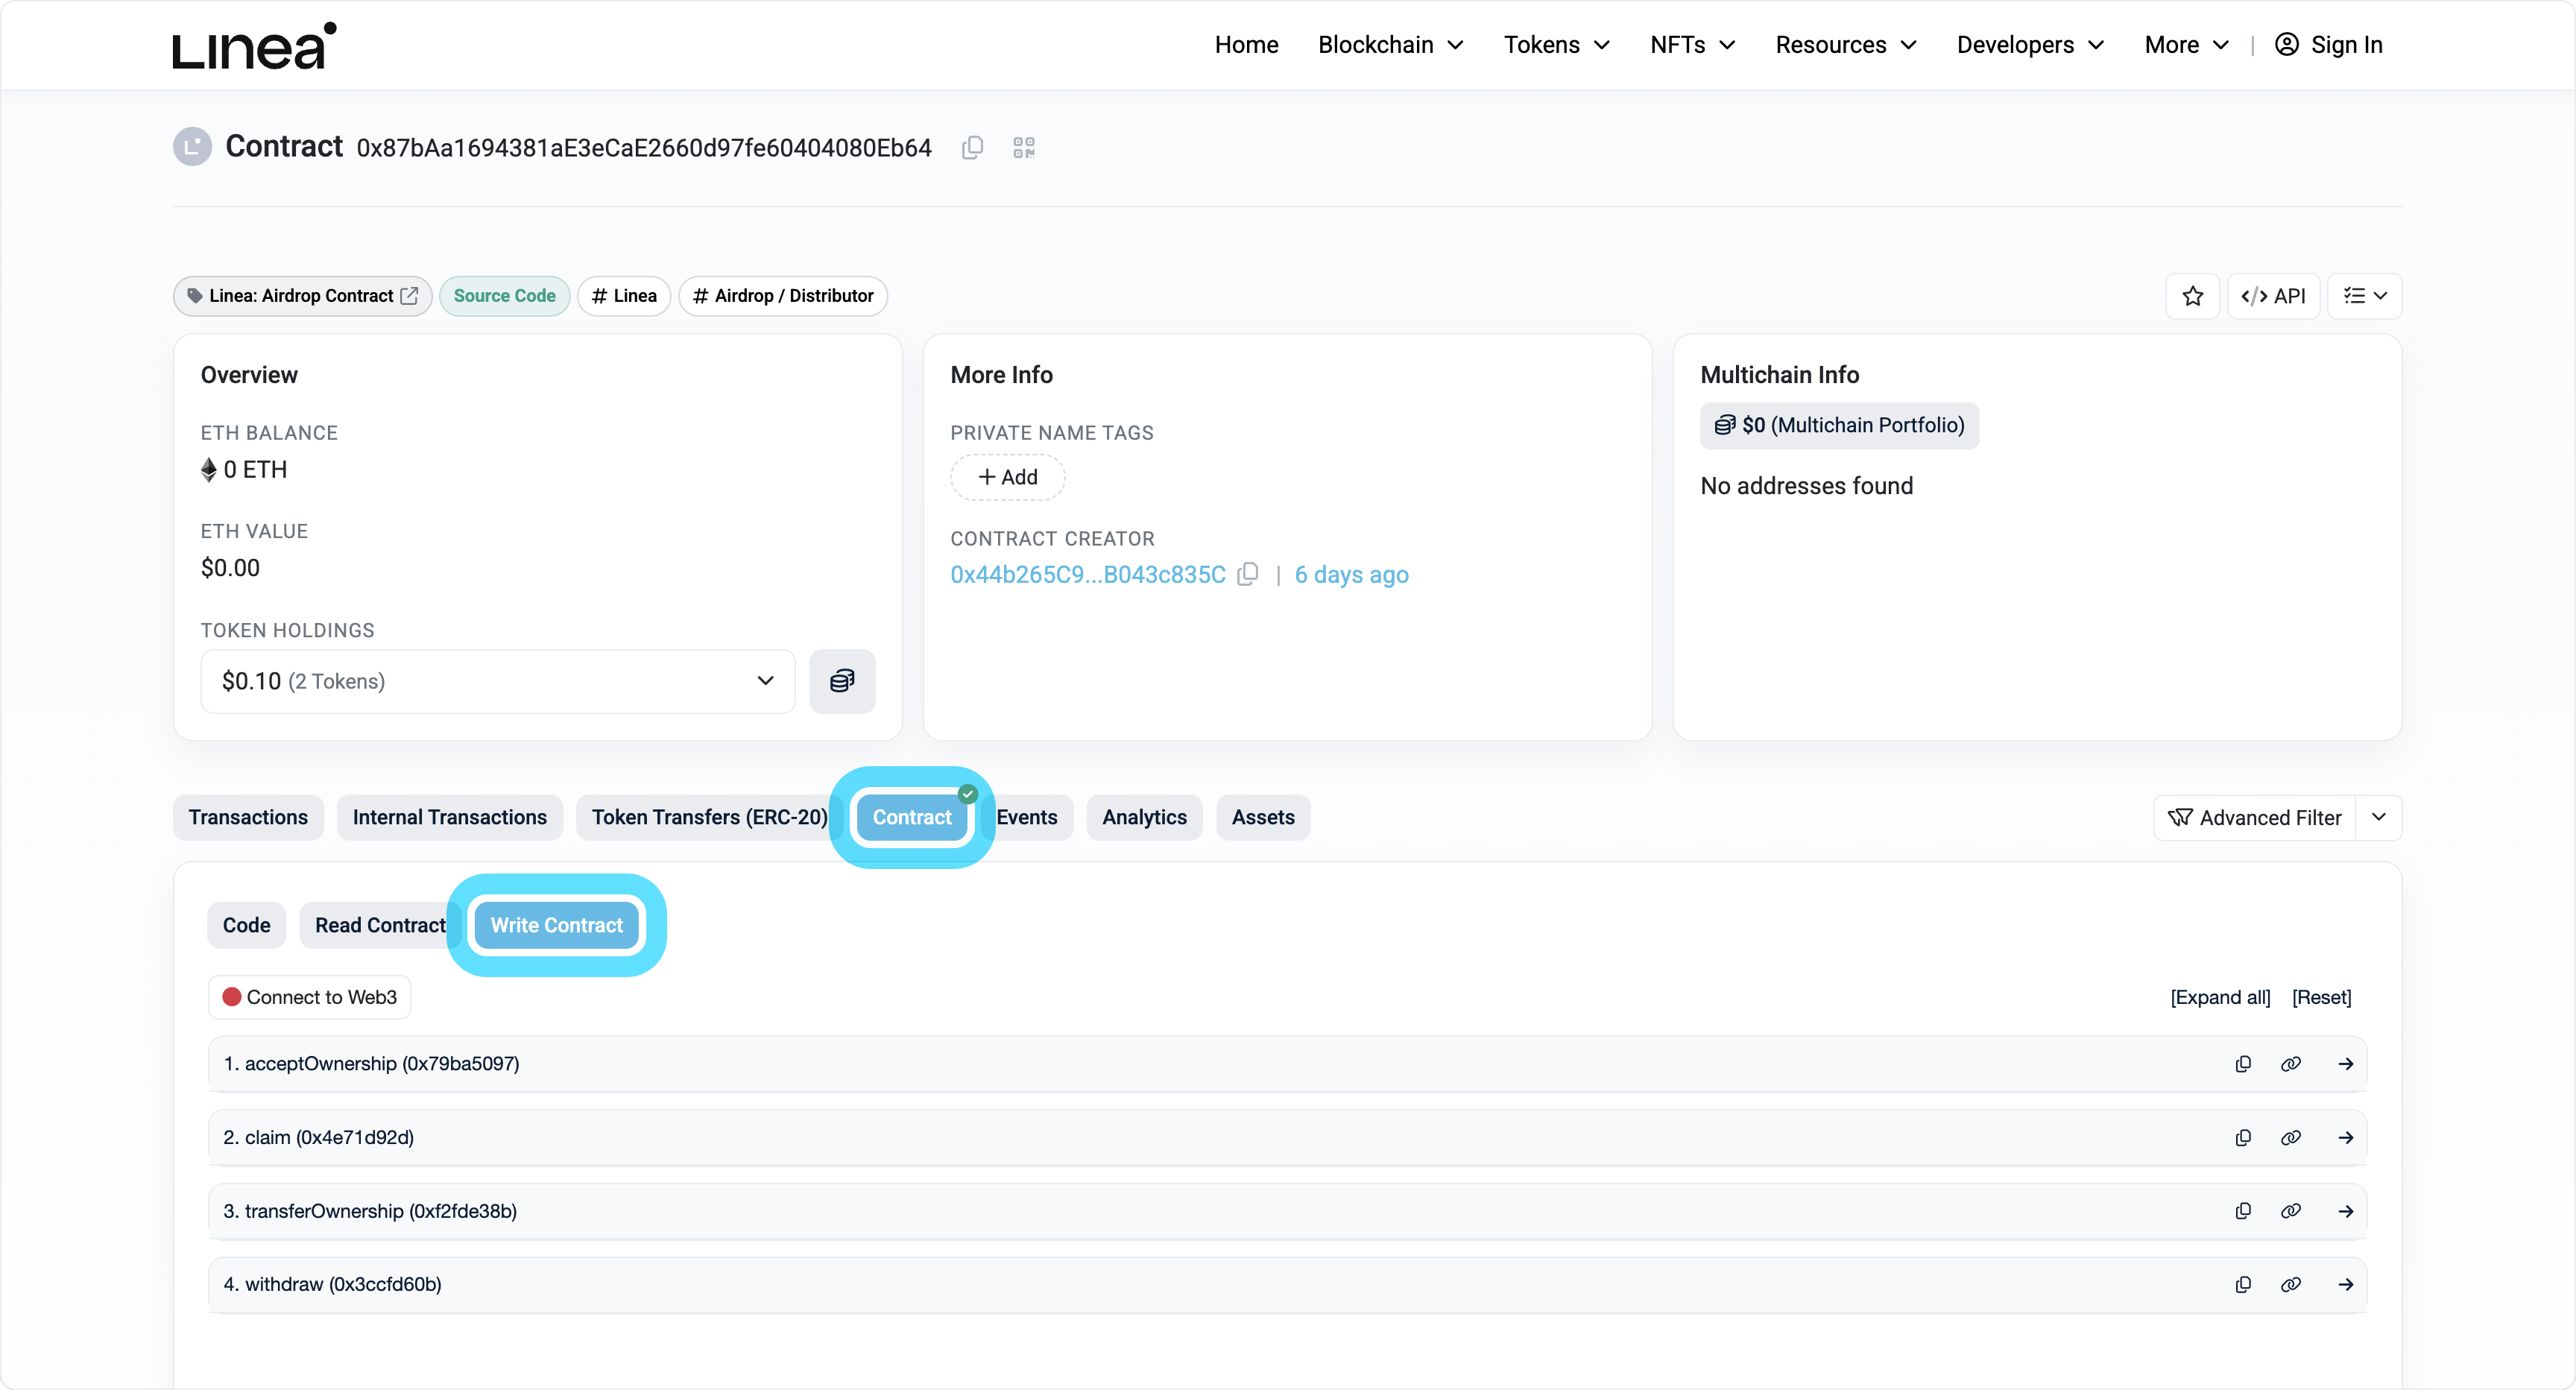Copy the contract address with copy icon

pos(972,148)
